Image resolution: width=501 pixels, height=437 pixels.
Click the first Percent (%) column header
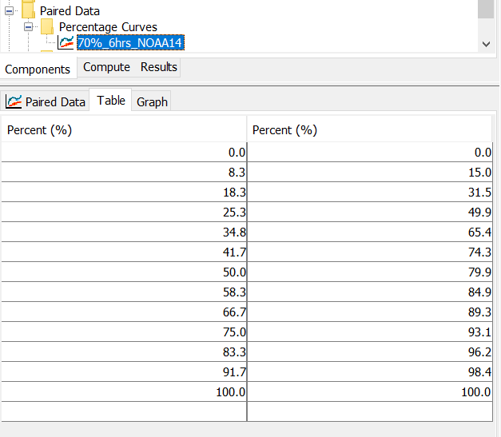click(x=124, y=129)
